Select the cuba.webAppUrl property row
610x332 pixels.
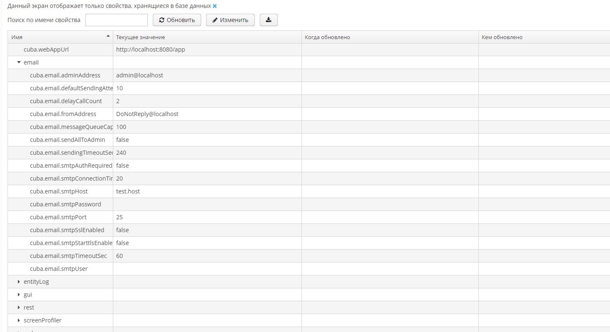tap(46, 50)
